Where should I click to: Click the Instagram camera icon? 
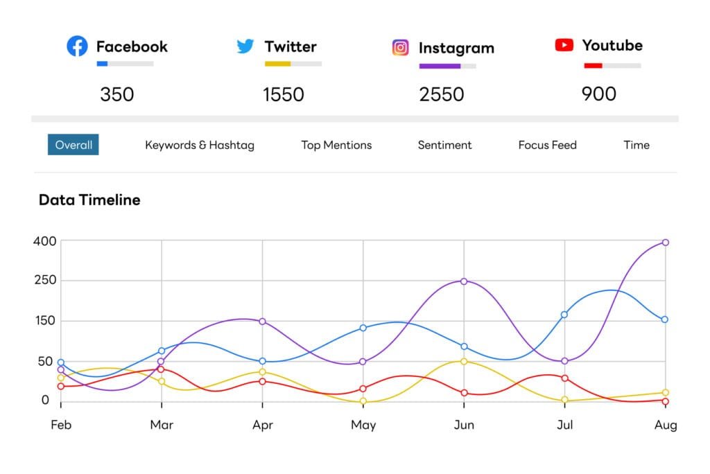click(x=401, y=46)
